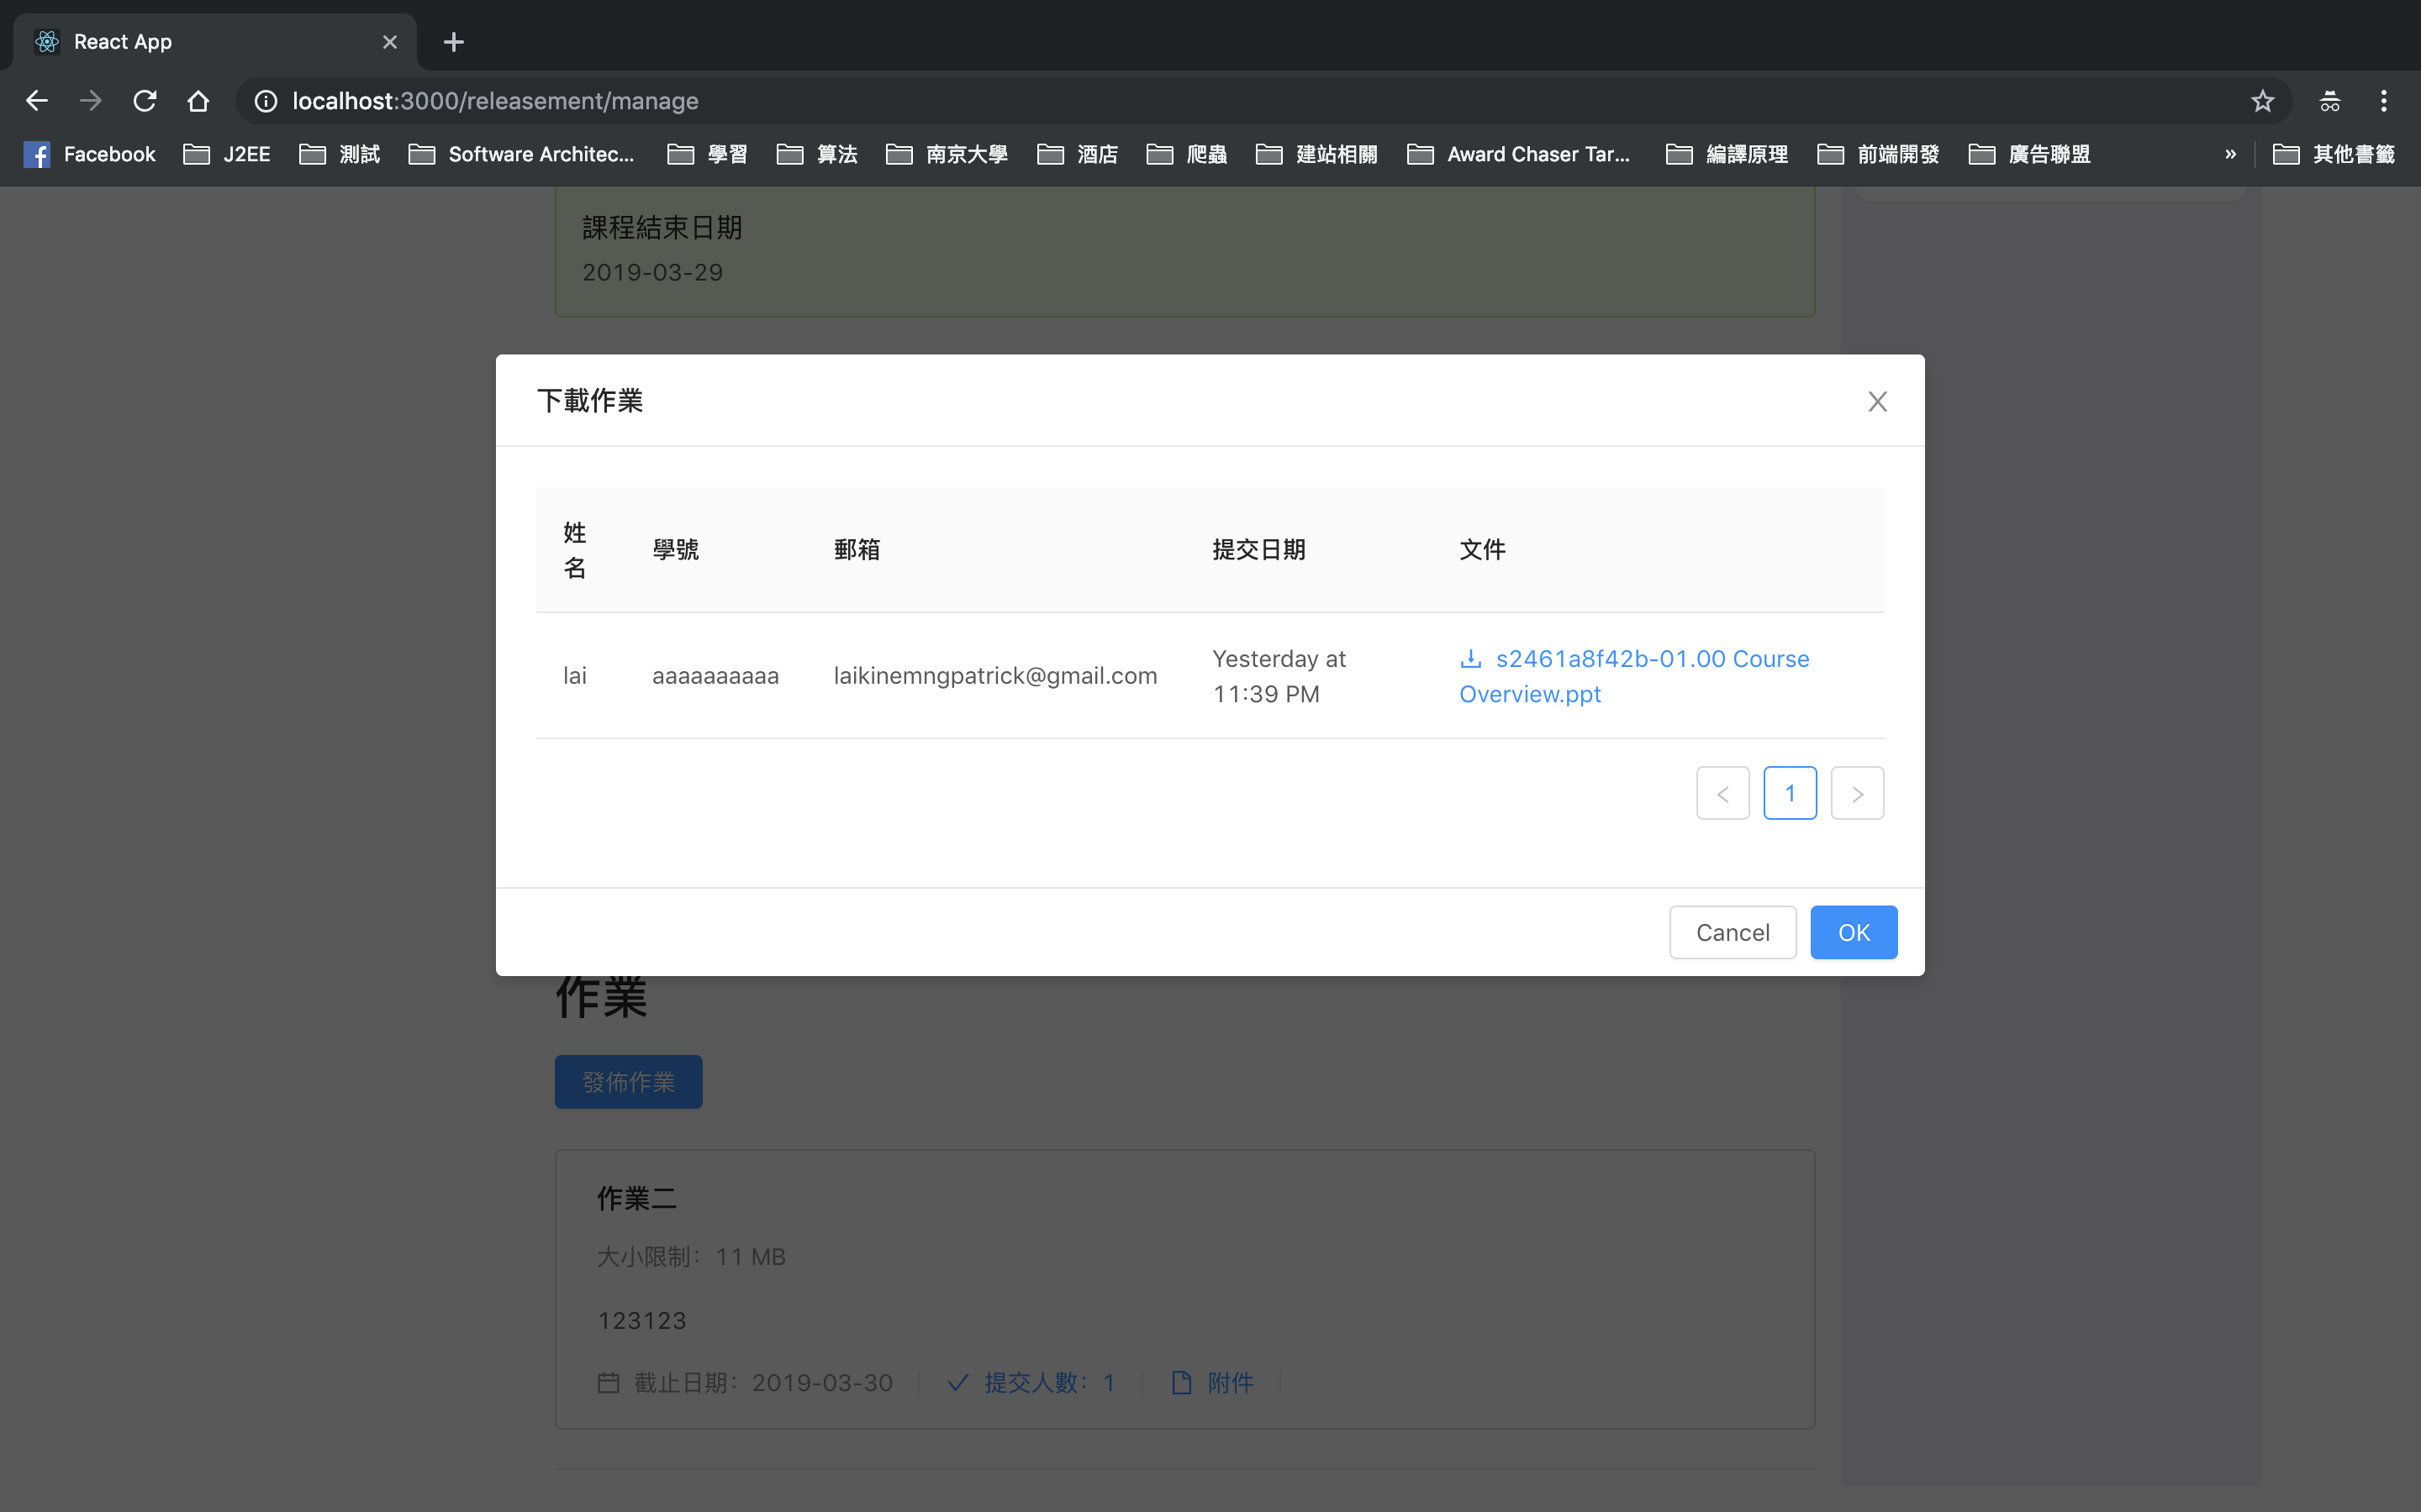Click the site information icon

[x=265, y=101]
